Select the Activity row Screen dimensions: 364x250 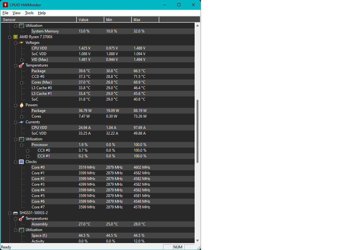pos(112,241)
